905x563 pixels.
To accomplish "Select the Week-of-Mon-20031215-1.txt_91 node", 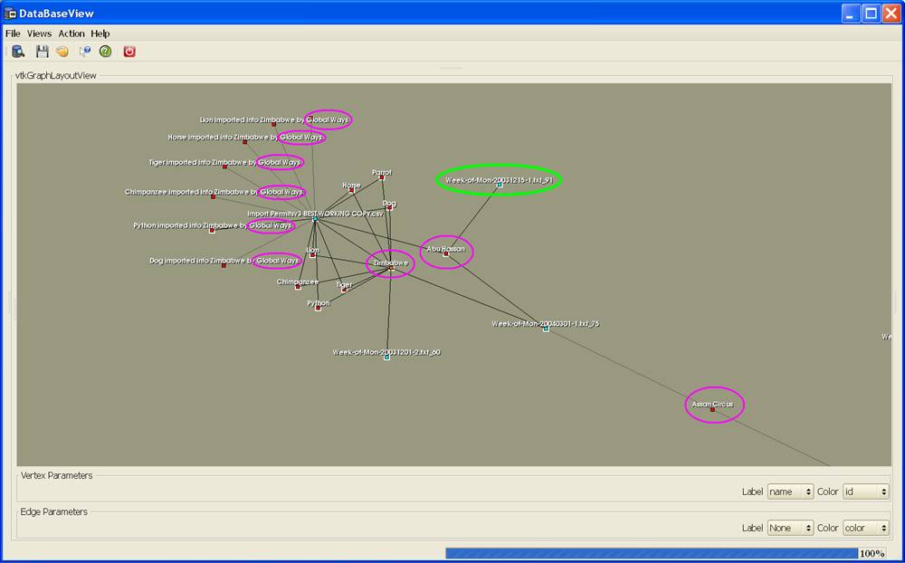I will pyautogui.click(x=499, y=185).
